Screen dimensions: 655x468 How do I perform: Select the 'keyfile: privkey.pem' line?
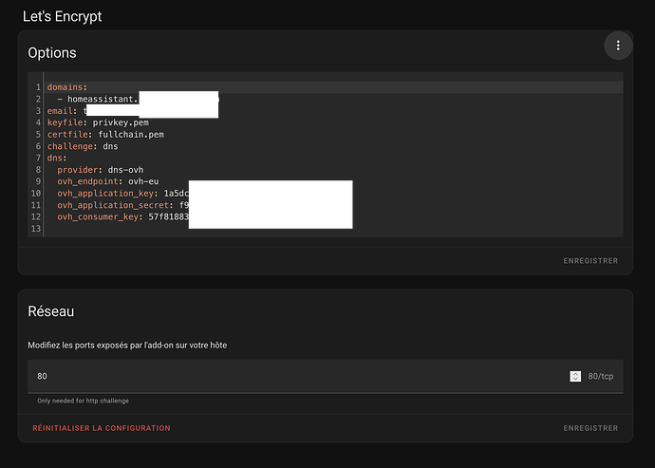coord(98,122)
